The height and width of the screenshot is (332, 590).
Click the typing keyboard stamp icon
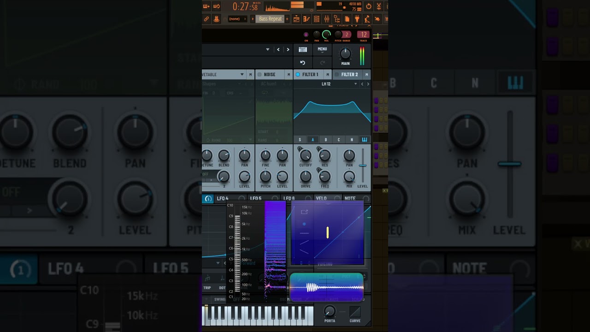click(217, 19)
